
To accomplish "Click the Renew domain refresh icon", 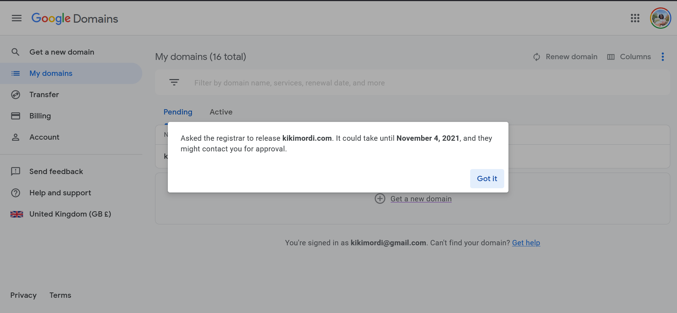I will coord(537,57).
